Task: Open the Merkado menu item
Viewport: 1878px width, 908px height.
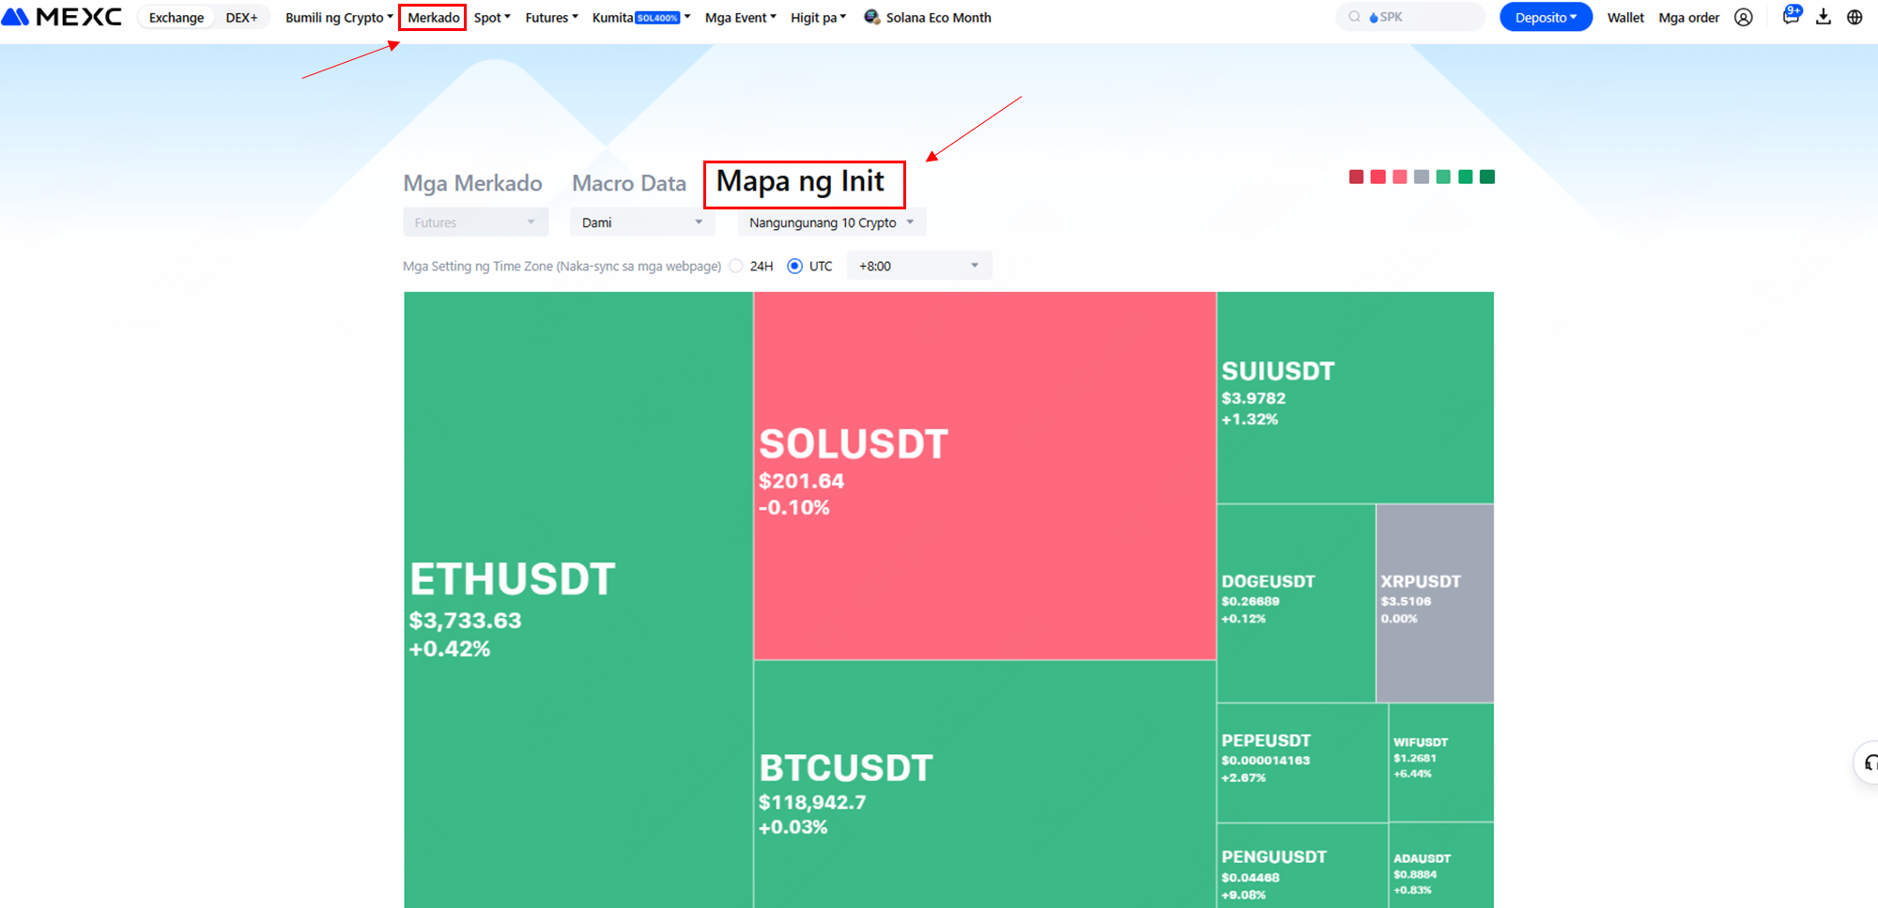Action: [433, 18]
